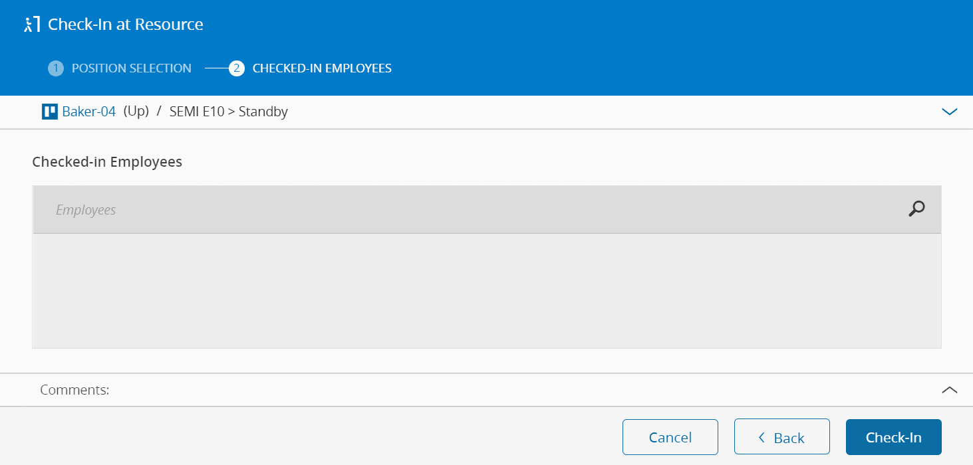
Task: Open the Baker-04 resource link
Action: [89, 112]
